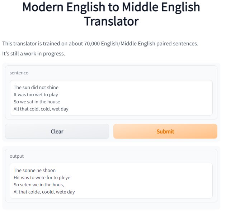Viewport: 226px width, 211px height.
Task: Click the "output" field label
Action: pyautogui.click(x=17, y=156)
